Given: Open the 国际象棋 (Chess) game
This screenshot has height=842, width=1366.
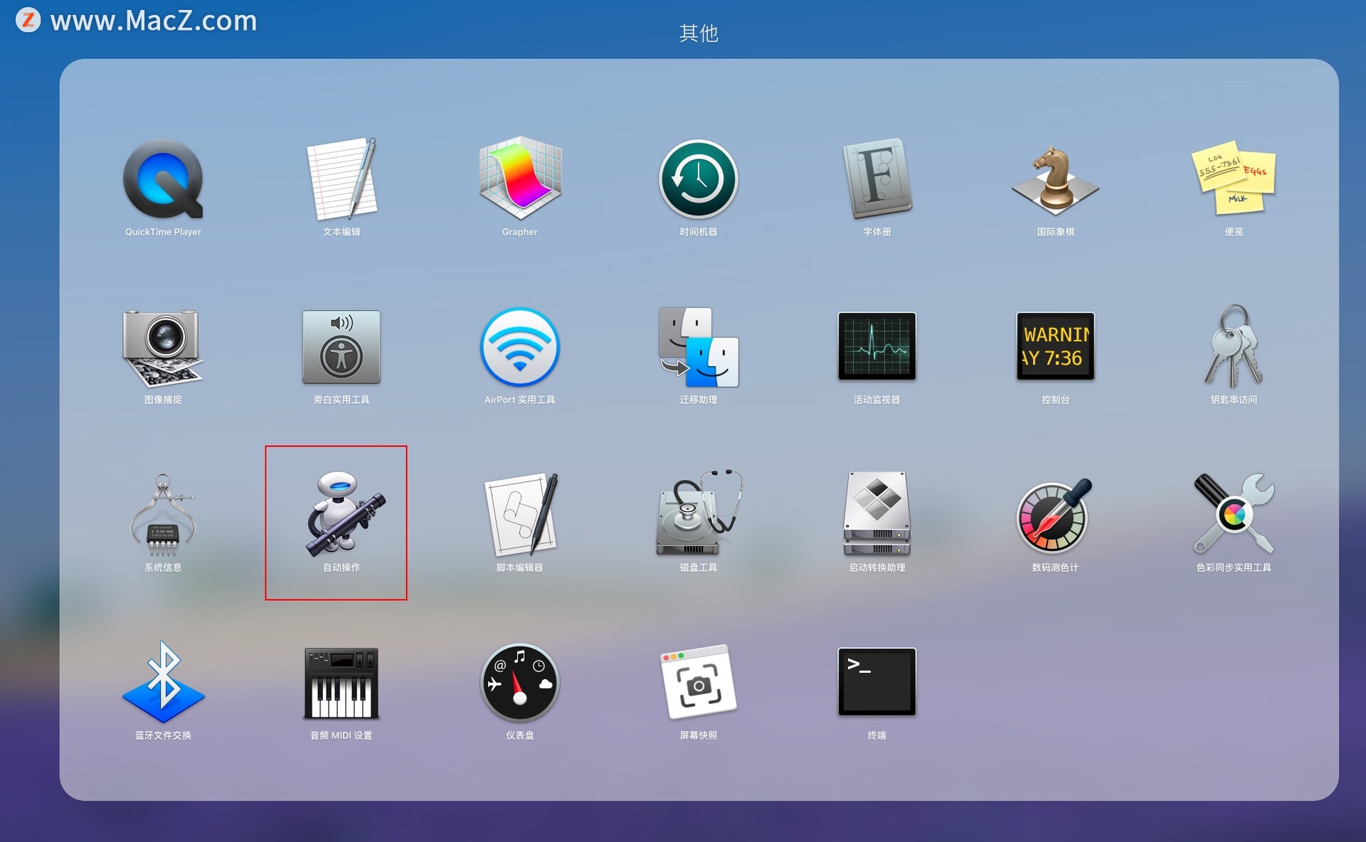Looking at the screenshot, I should 1055,179.
